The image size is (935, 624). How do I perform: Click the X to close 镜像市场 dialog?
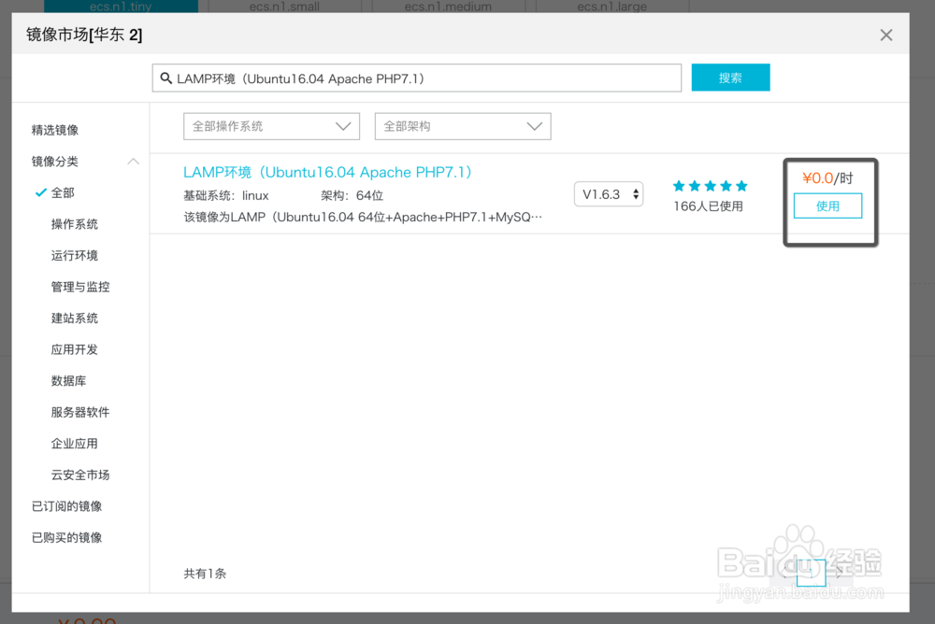(x=885, y=35)
